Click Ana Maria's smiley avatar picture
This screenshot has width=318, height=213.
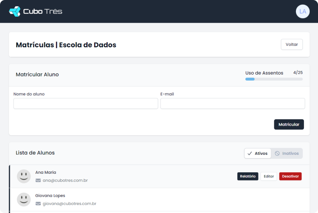pyautogui.click(x=23, y=176)
